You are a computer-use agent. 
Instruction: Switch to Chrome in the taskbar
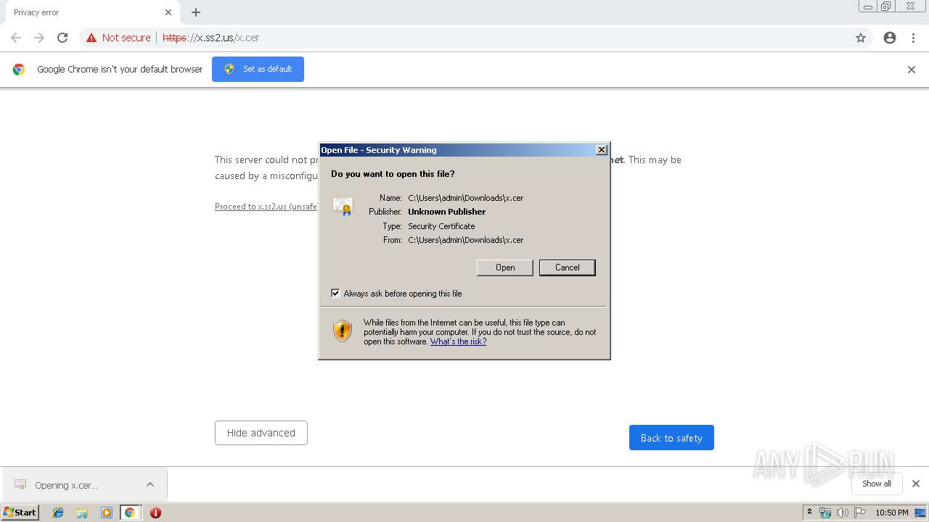click(130, 513)
